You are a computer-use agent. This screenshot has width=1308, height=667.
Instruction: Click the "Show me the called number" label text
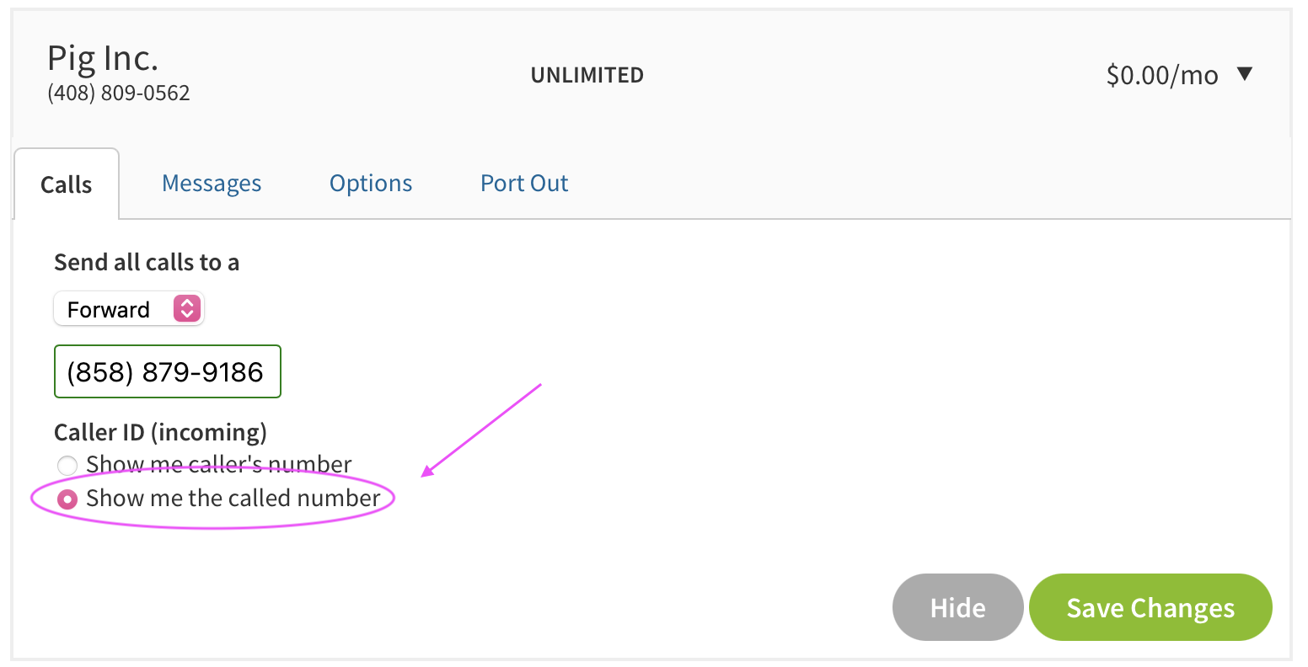click(233, 498)
